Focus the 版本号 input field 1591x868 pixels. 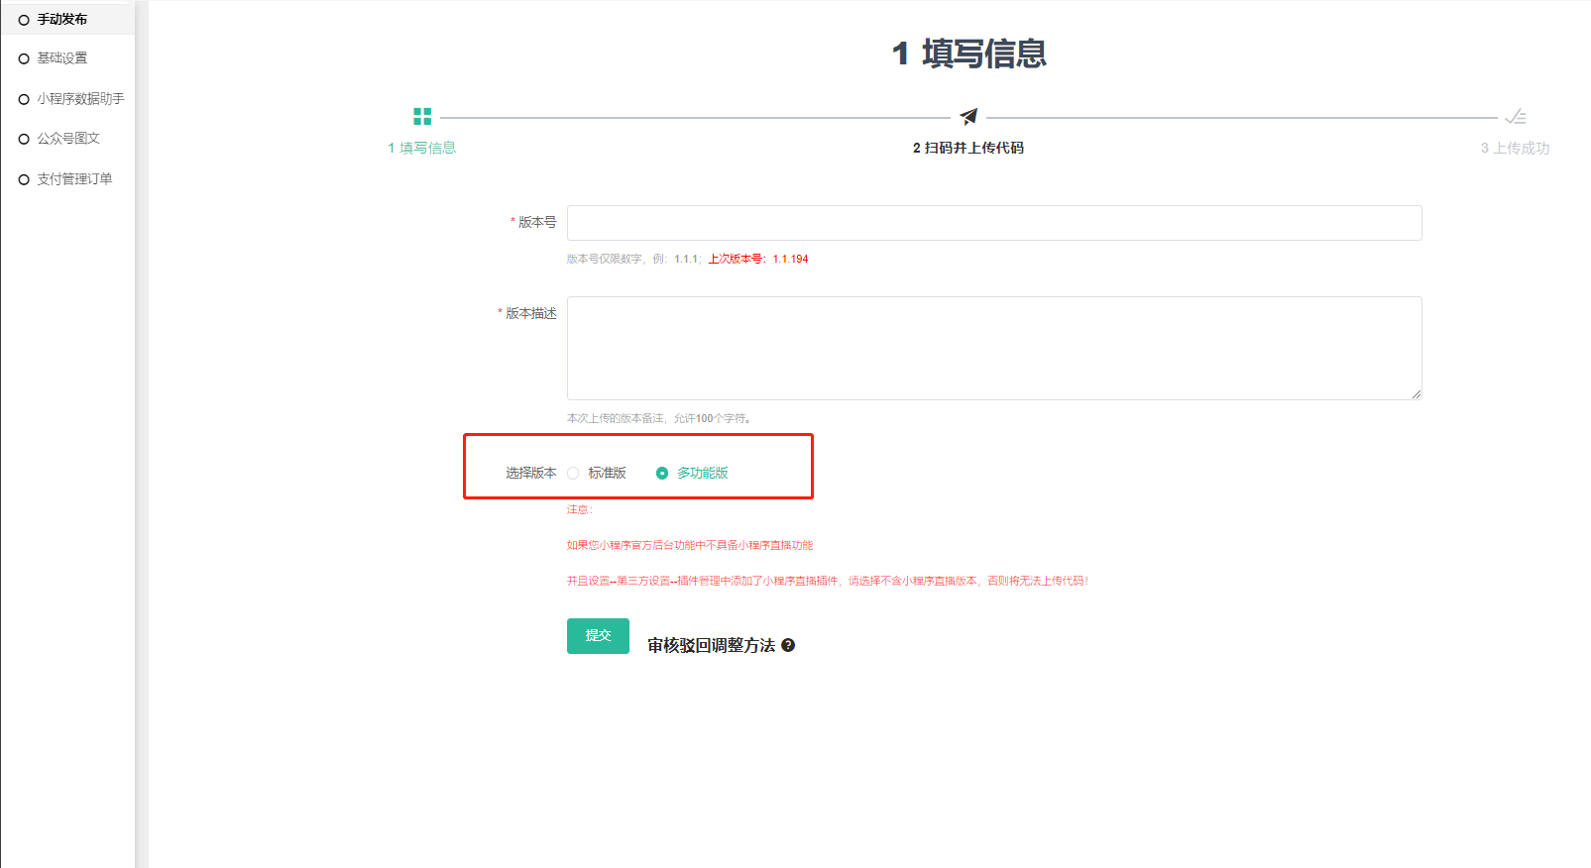[x=993, y=223]
